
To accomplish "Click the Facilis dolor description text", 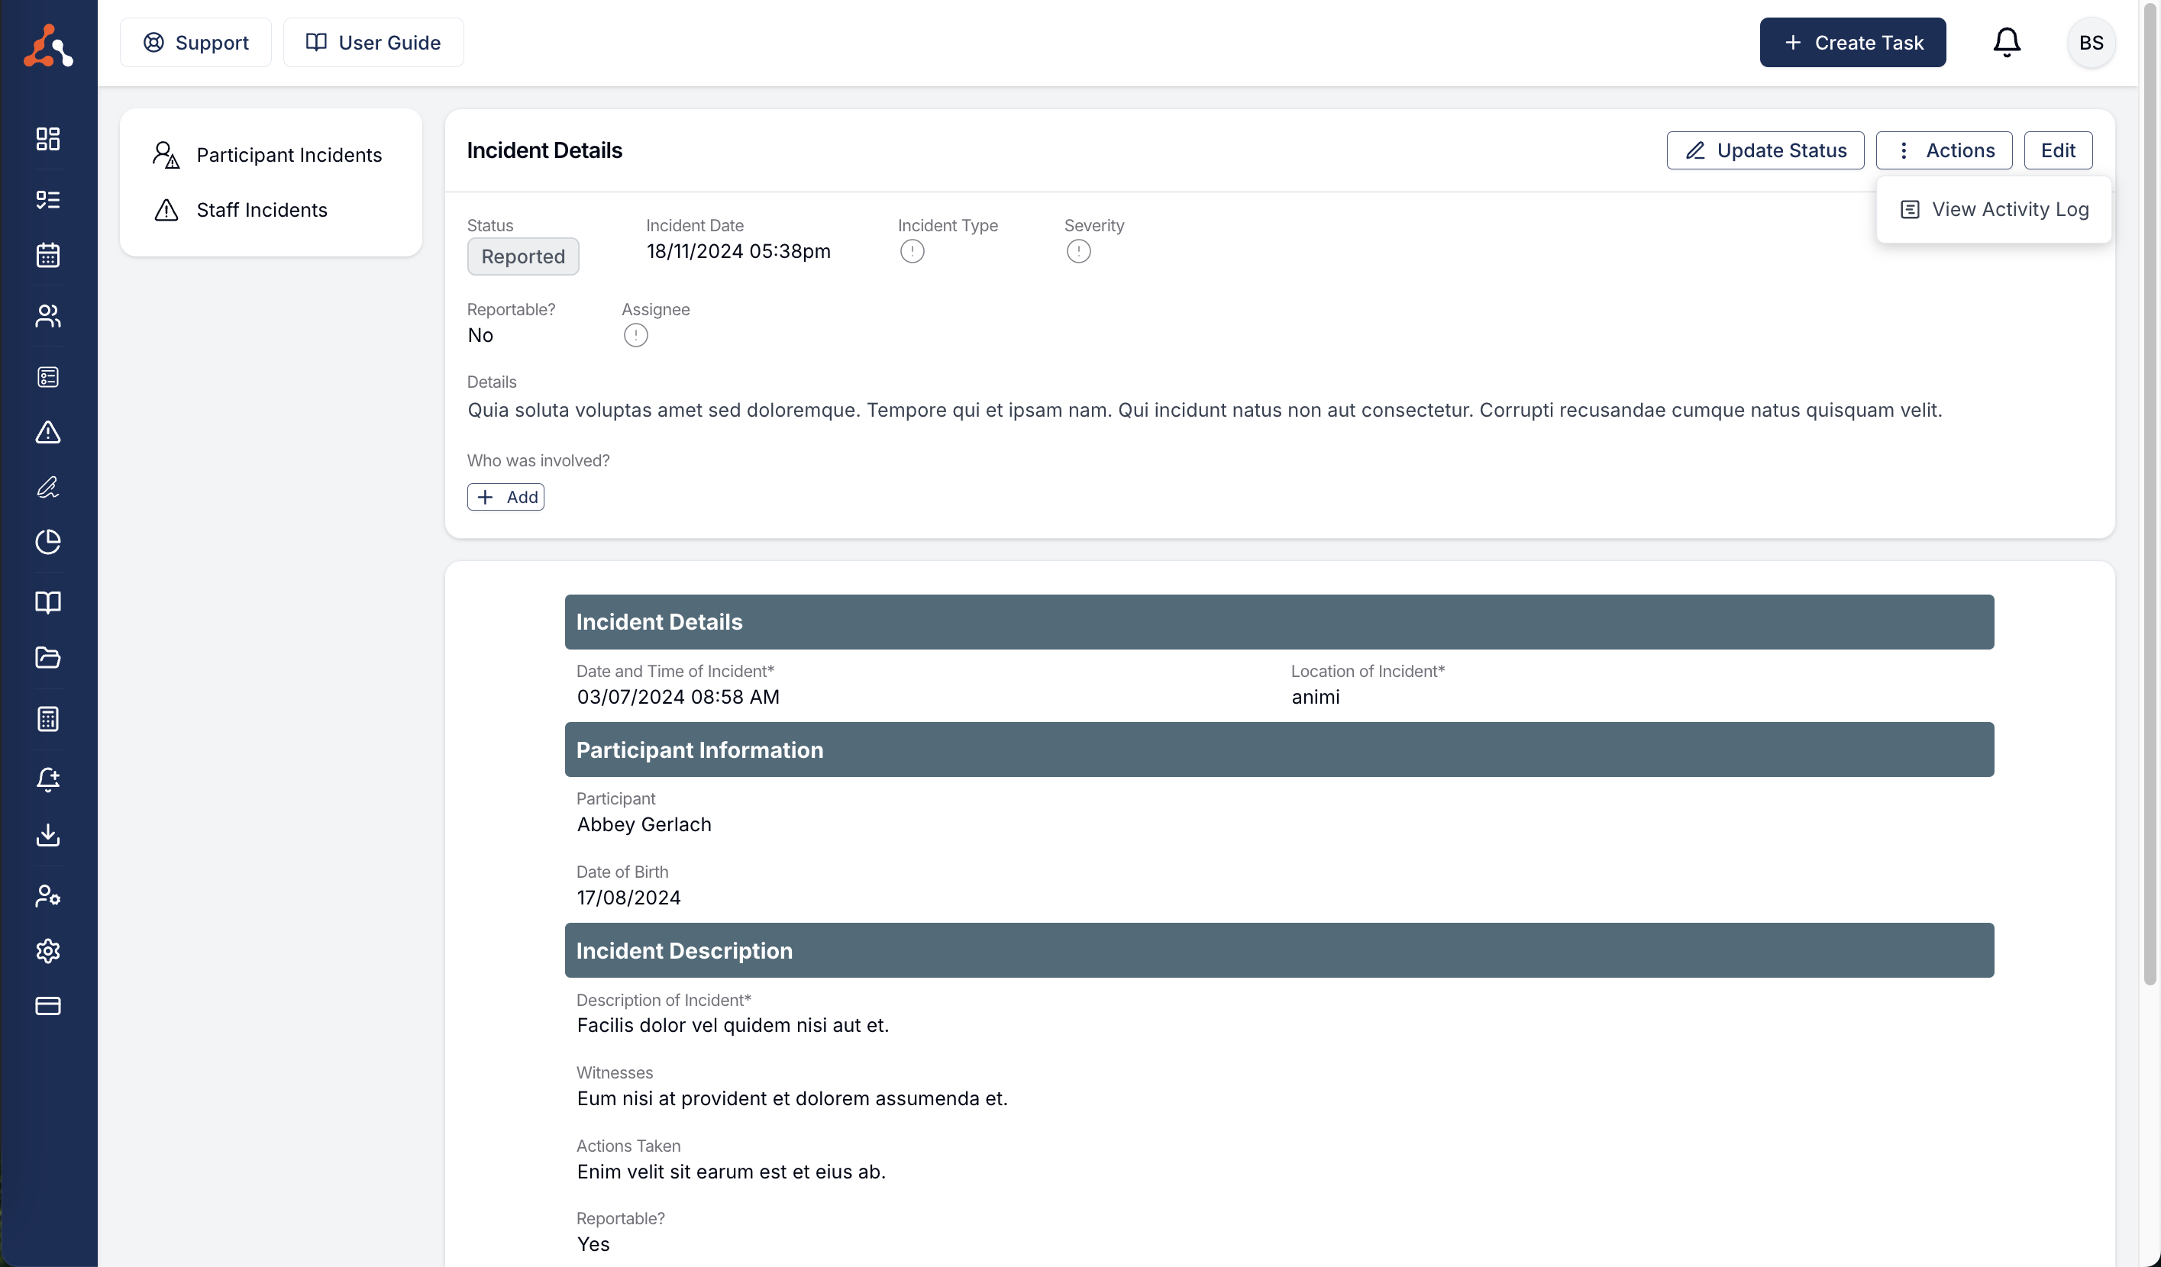I will [x=733, y=1025].
